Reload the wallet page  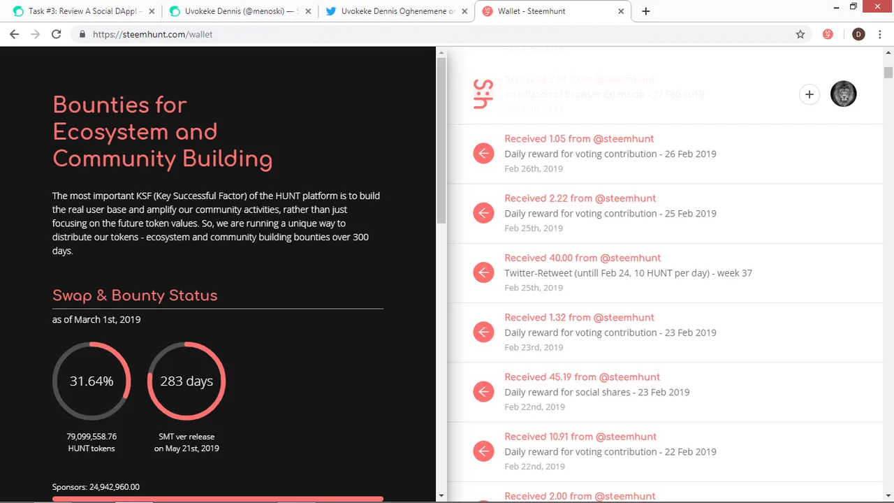(57, 34)
